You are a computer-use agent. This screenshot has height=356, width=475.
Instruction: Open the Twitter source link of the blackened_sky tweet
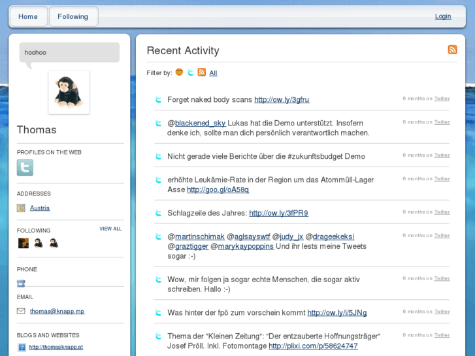442,122
